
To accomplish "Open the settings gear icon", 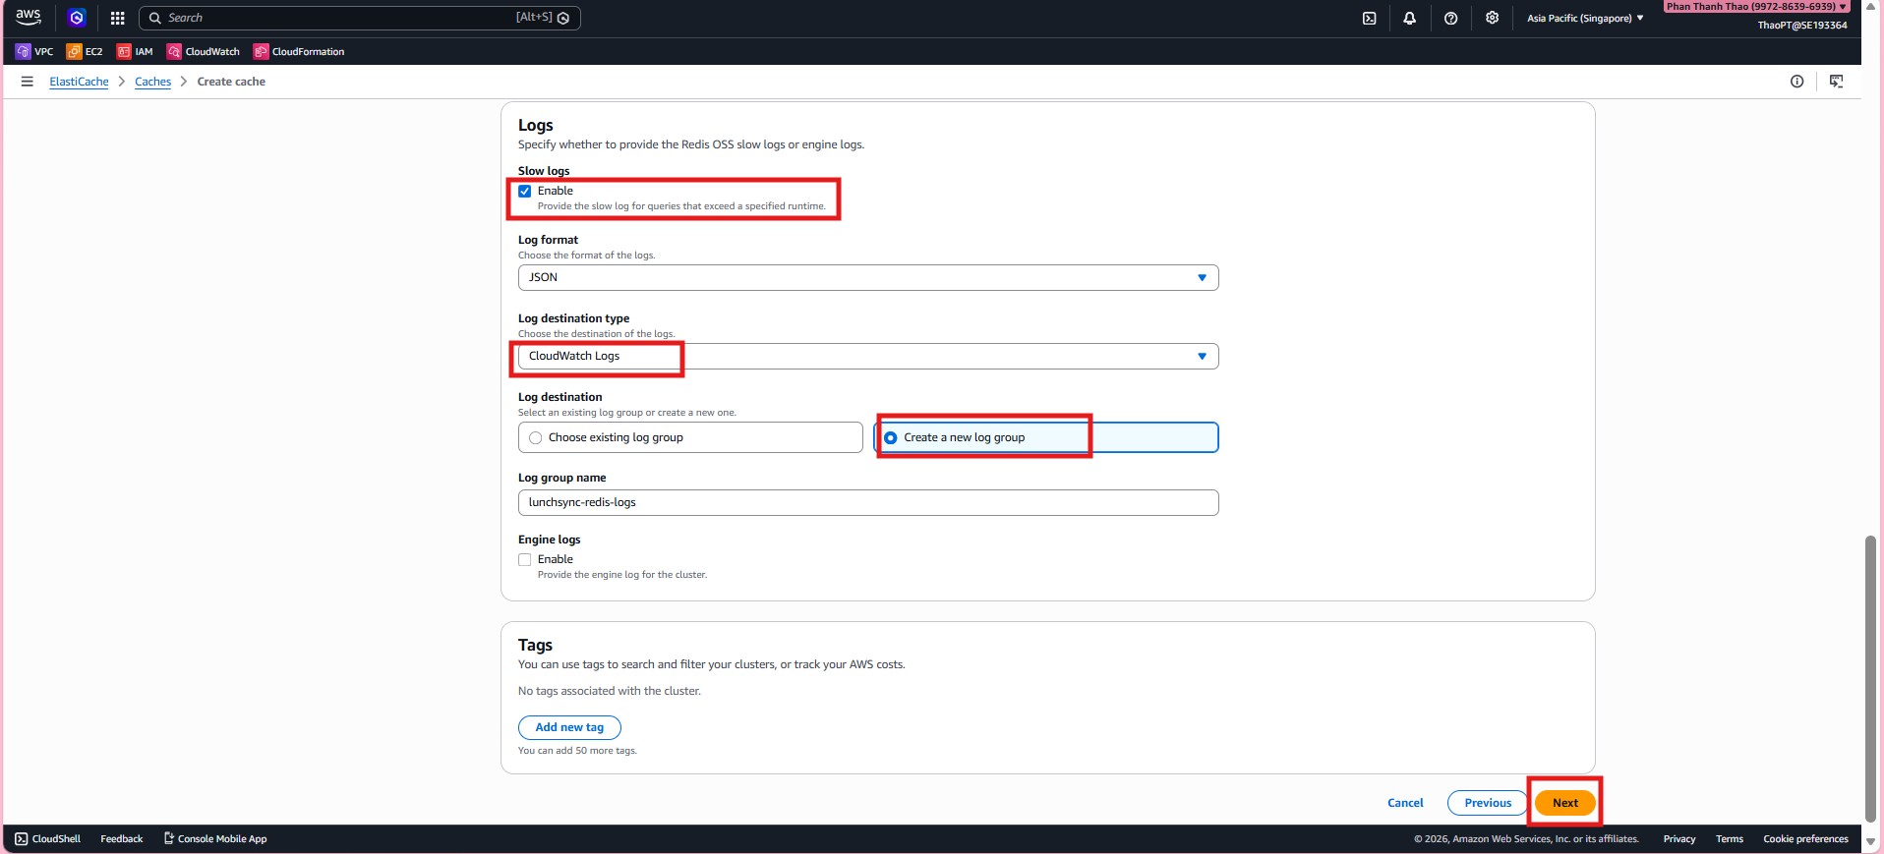I will pos(1492,18).
